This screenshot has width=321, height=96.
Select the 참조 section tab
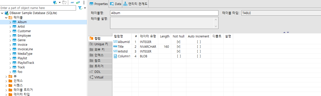pos(100,61)
